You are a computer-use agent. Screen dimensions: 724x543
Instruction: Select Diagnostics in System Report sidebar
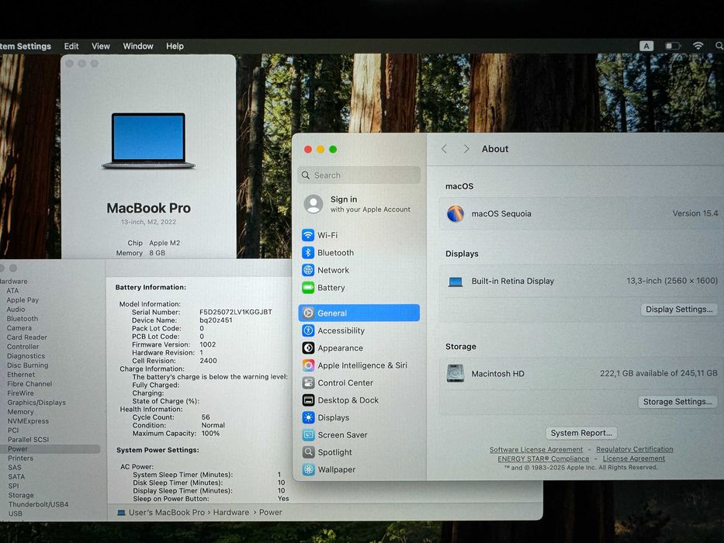(x=26, y=356)
